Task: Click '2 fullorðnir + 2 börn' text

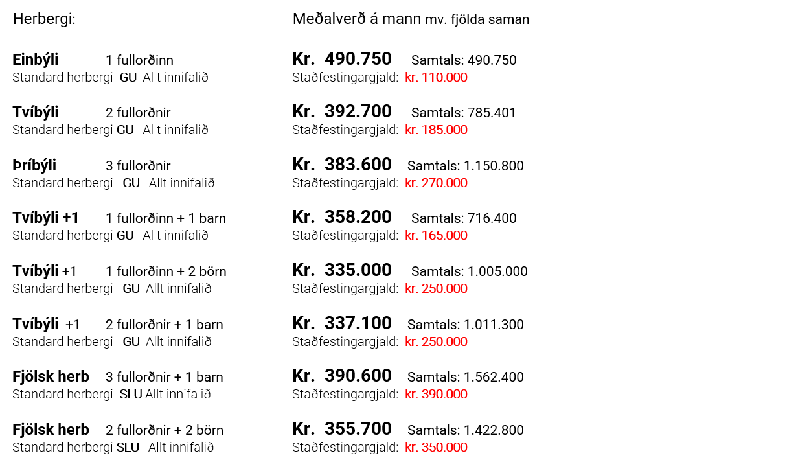Action: point(165,430)
